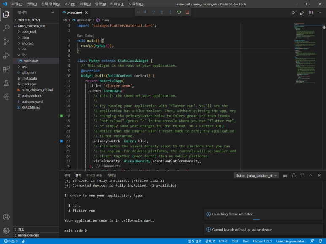The width and height of the screenshot is (326, 244).
Task: Open the output log in editor
Action: (x=302, y=175)
